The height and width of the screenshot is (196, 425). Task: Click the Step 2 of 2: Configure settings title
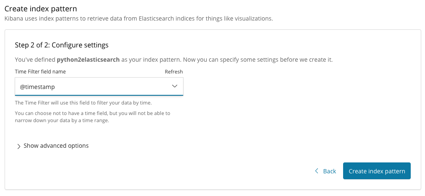pos(62,45)
